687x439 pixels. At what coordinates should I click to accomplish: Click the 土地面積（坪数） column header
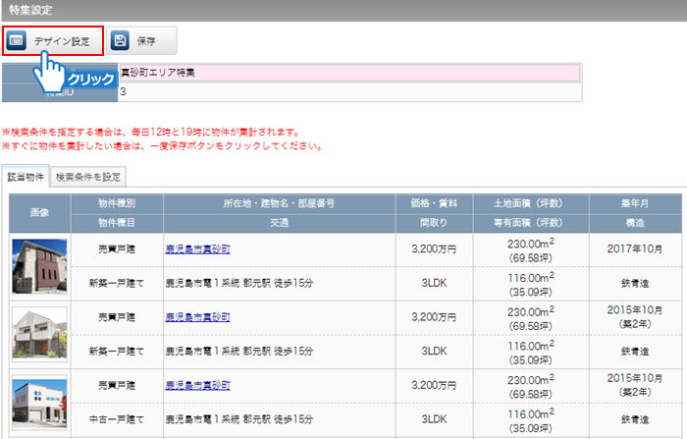528,203
